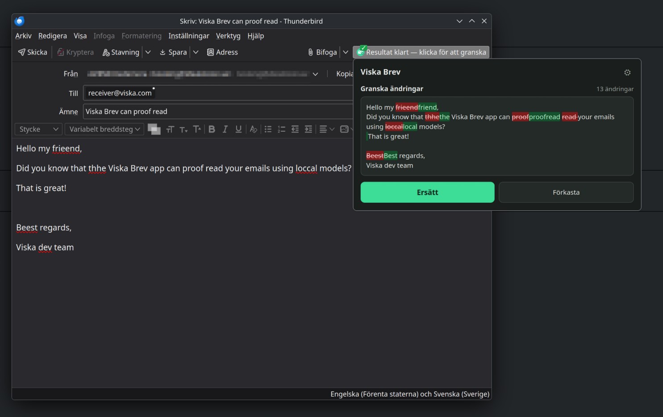Image resolution: width=663 pixels, height=417 pixels.
Task: Apply numbered list formatting
Action: point(281,129)
